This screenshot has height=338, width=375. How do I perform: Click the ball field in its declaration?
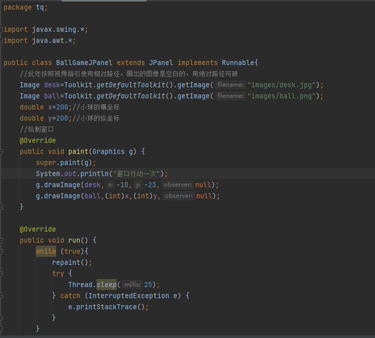52,96
